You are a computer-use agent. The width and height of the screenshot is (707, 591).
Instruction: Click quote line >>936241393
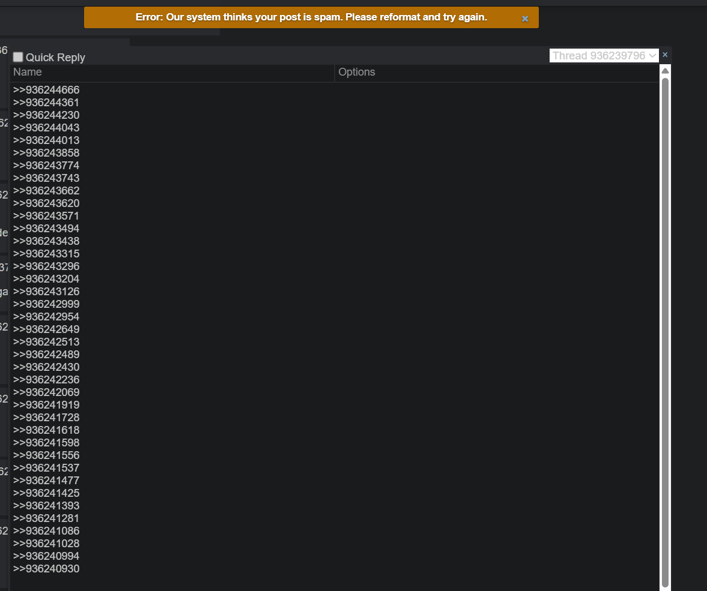pos(46,506)
